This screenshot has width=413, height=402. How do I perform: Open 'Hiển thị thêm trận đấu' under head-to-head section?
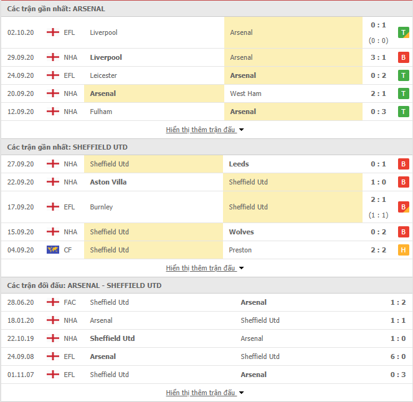pos(201,393)
